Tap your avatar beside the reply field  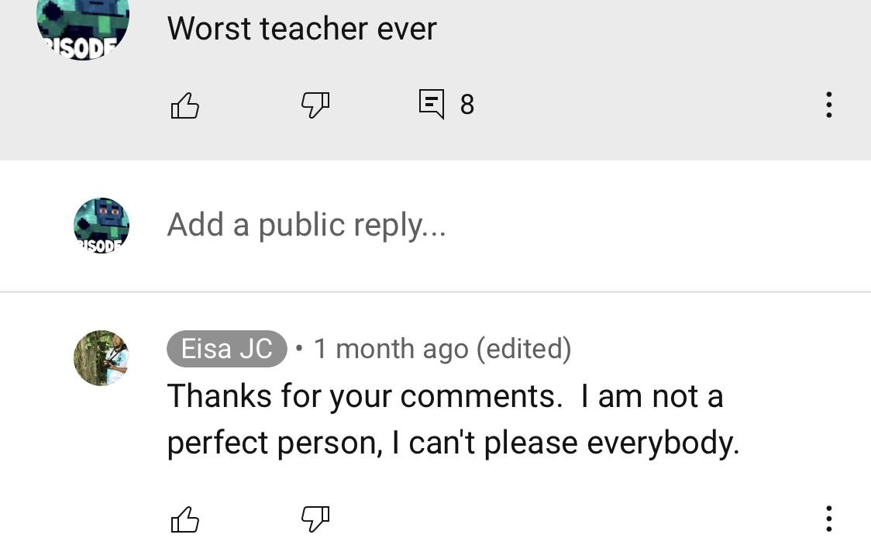(x=101, y=226)
